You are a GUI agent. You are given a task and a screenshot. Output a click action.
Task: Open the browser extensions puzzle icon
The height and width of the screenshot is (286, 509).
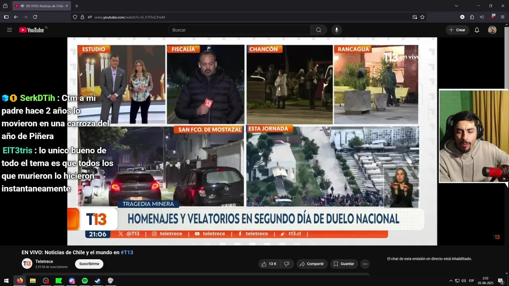tap(472, 17)
